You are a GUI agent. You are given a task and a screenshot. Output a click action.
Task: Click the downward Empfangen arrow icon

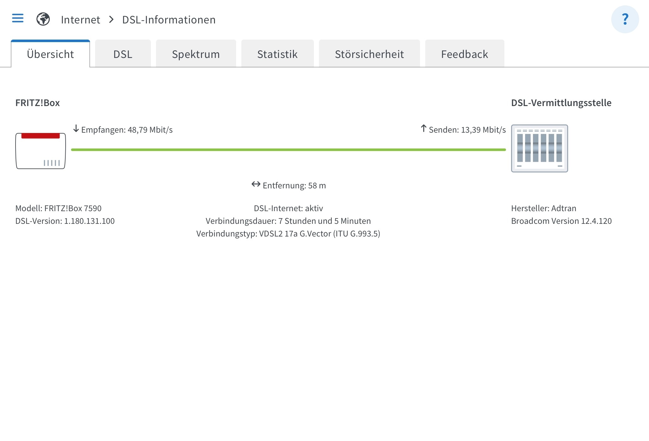click(x=76, y=129)
